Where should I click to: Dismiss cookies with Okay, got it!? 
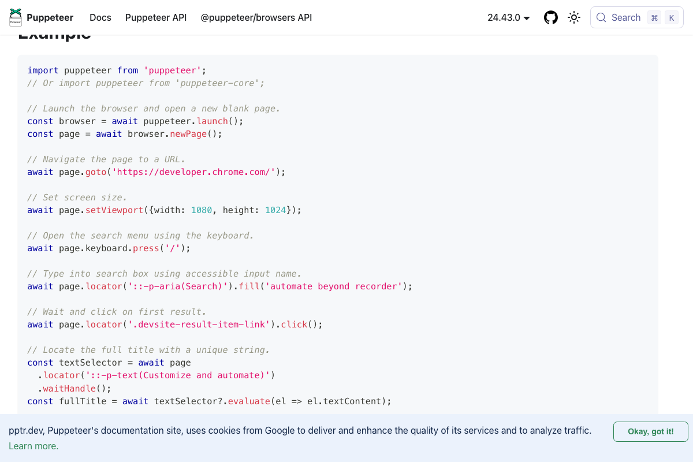click(651, 431)
